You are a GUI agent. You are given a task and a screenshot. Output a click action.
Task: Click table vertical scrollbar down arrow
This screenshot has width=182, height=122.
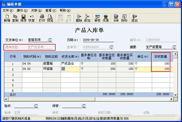[175, 95]
